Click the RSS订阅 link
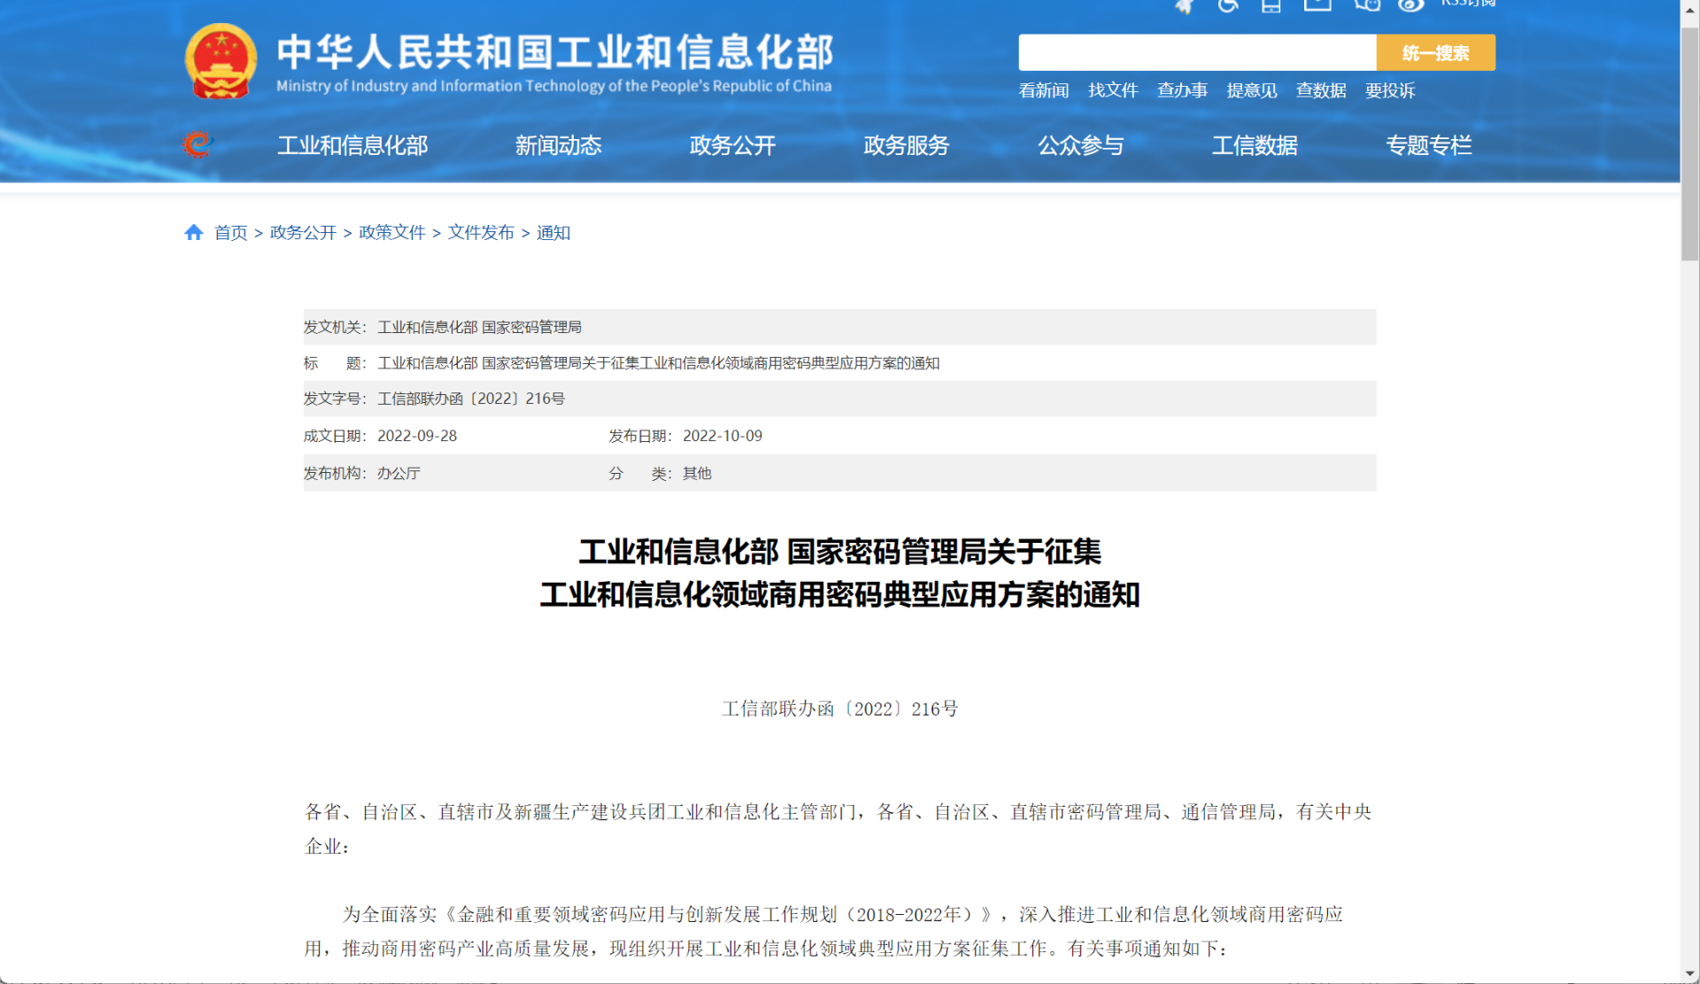 [1468, 4]
